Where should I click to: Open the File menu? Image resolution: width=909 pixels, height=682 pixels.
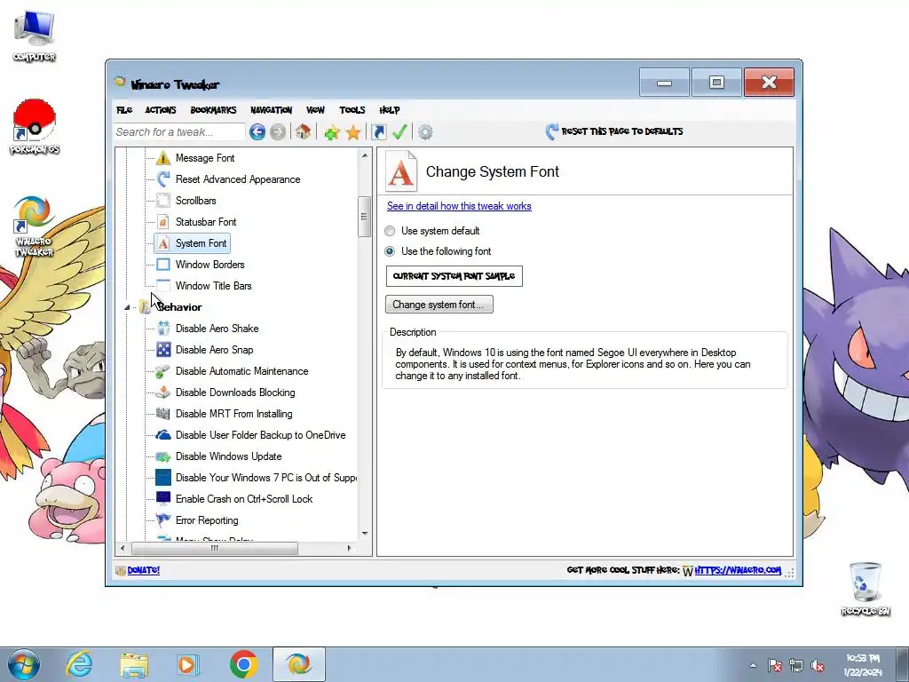pos(124,110)
